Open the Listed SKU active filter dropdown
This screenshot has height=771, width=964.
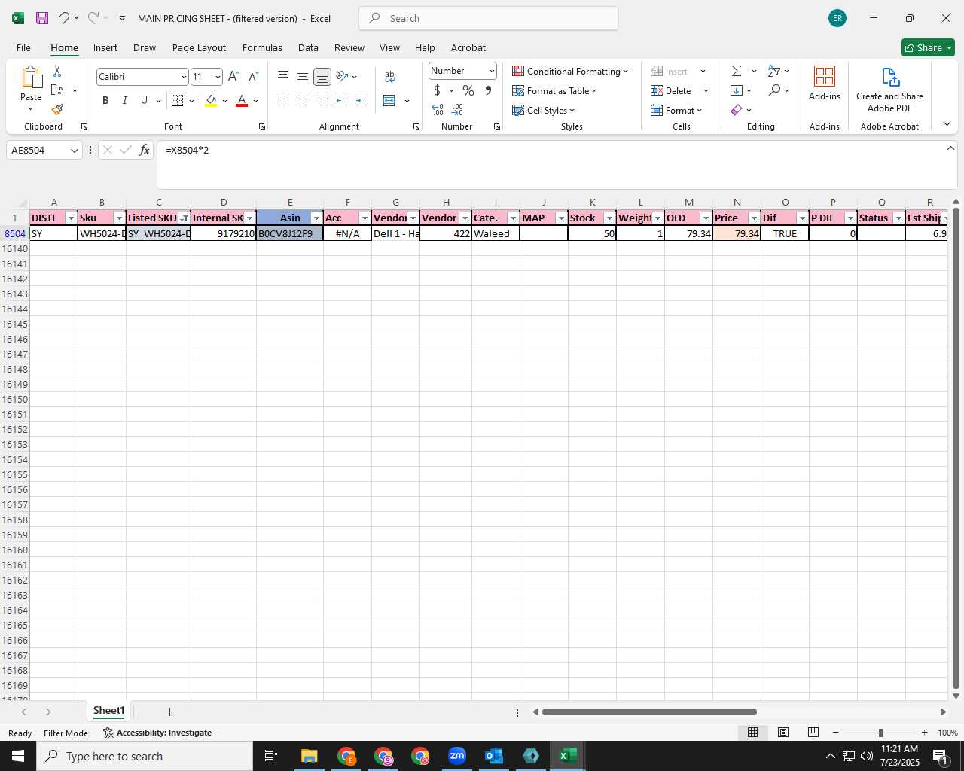[x=185, y=218]
